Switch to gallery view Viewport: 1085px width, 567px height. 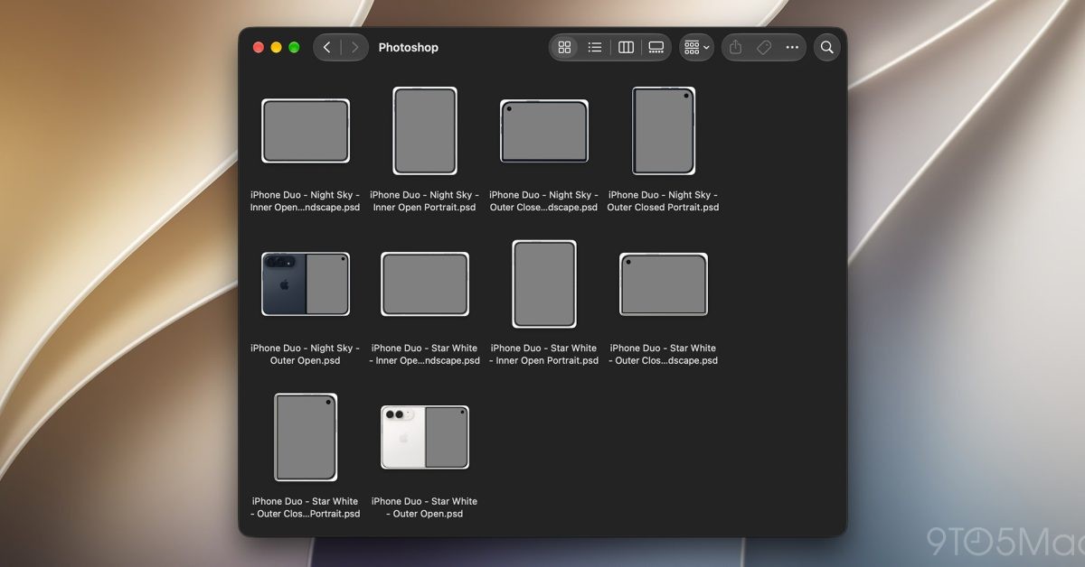pyautogui.click(x=656, y=47)
